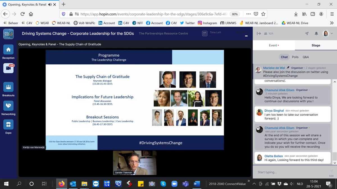Open the Firefox library icon
The image size is (337, 189).
tap(304, 14)
